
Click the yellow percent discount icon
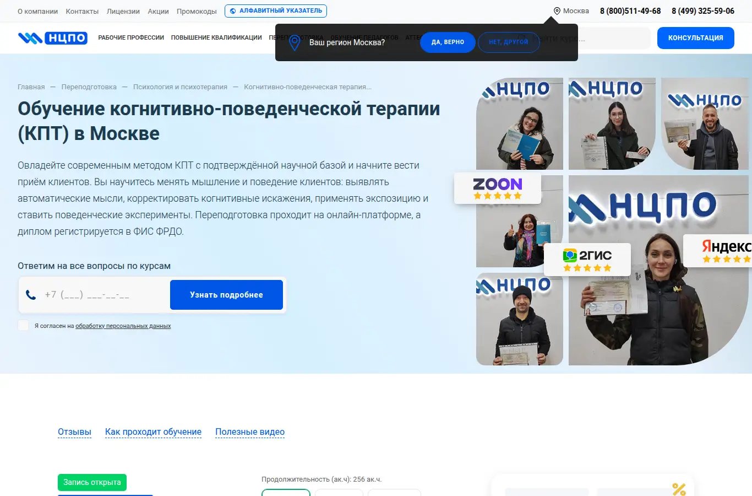(x=679, y=489)
